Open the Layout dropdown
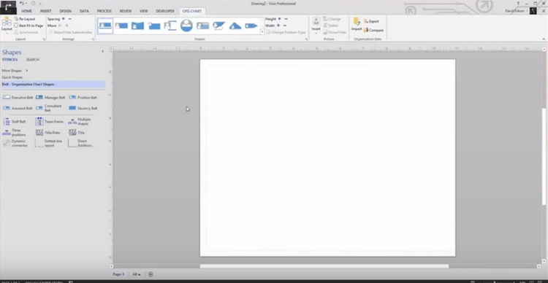 coord(7,25)
